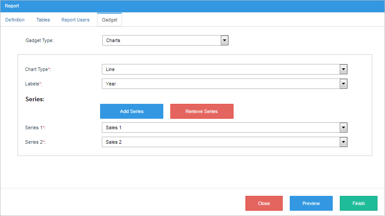
Task: Click the green Finish button
Action: [358, 203]
